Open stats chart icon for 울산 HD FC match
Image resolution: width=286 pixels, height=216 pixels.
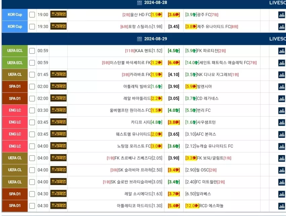click(x=282, y=15)
